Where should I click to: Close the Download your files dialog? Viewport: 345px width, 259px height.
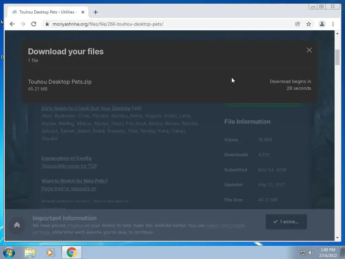[x=309, y=50]
